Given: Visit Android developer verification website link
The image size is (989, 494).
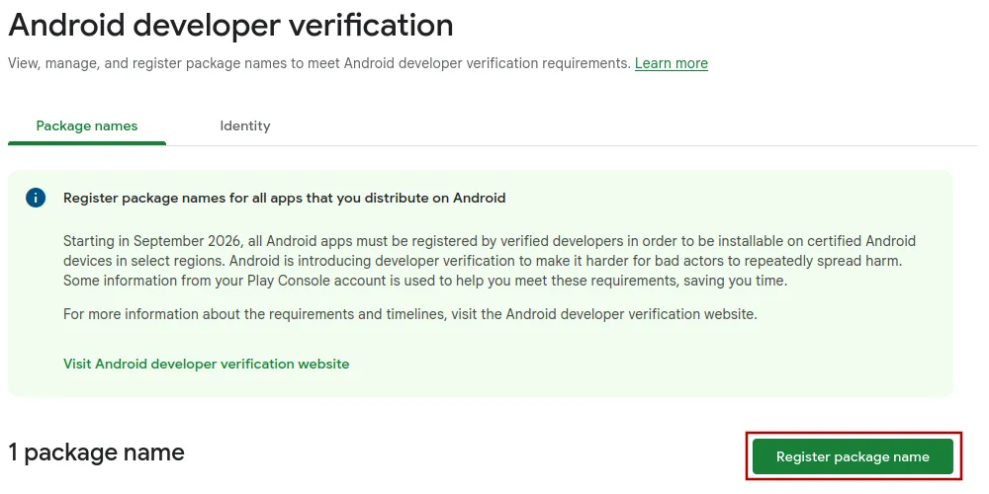Looking at the screenshot, I should [207, 364].
